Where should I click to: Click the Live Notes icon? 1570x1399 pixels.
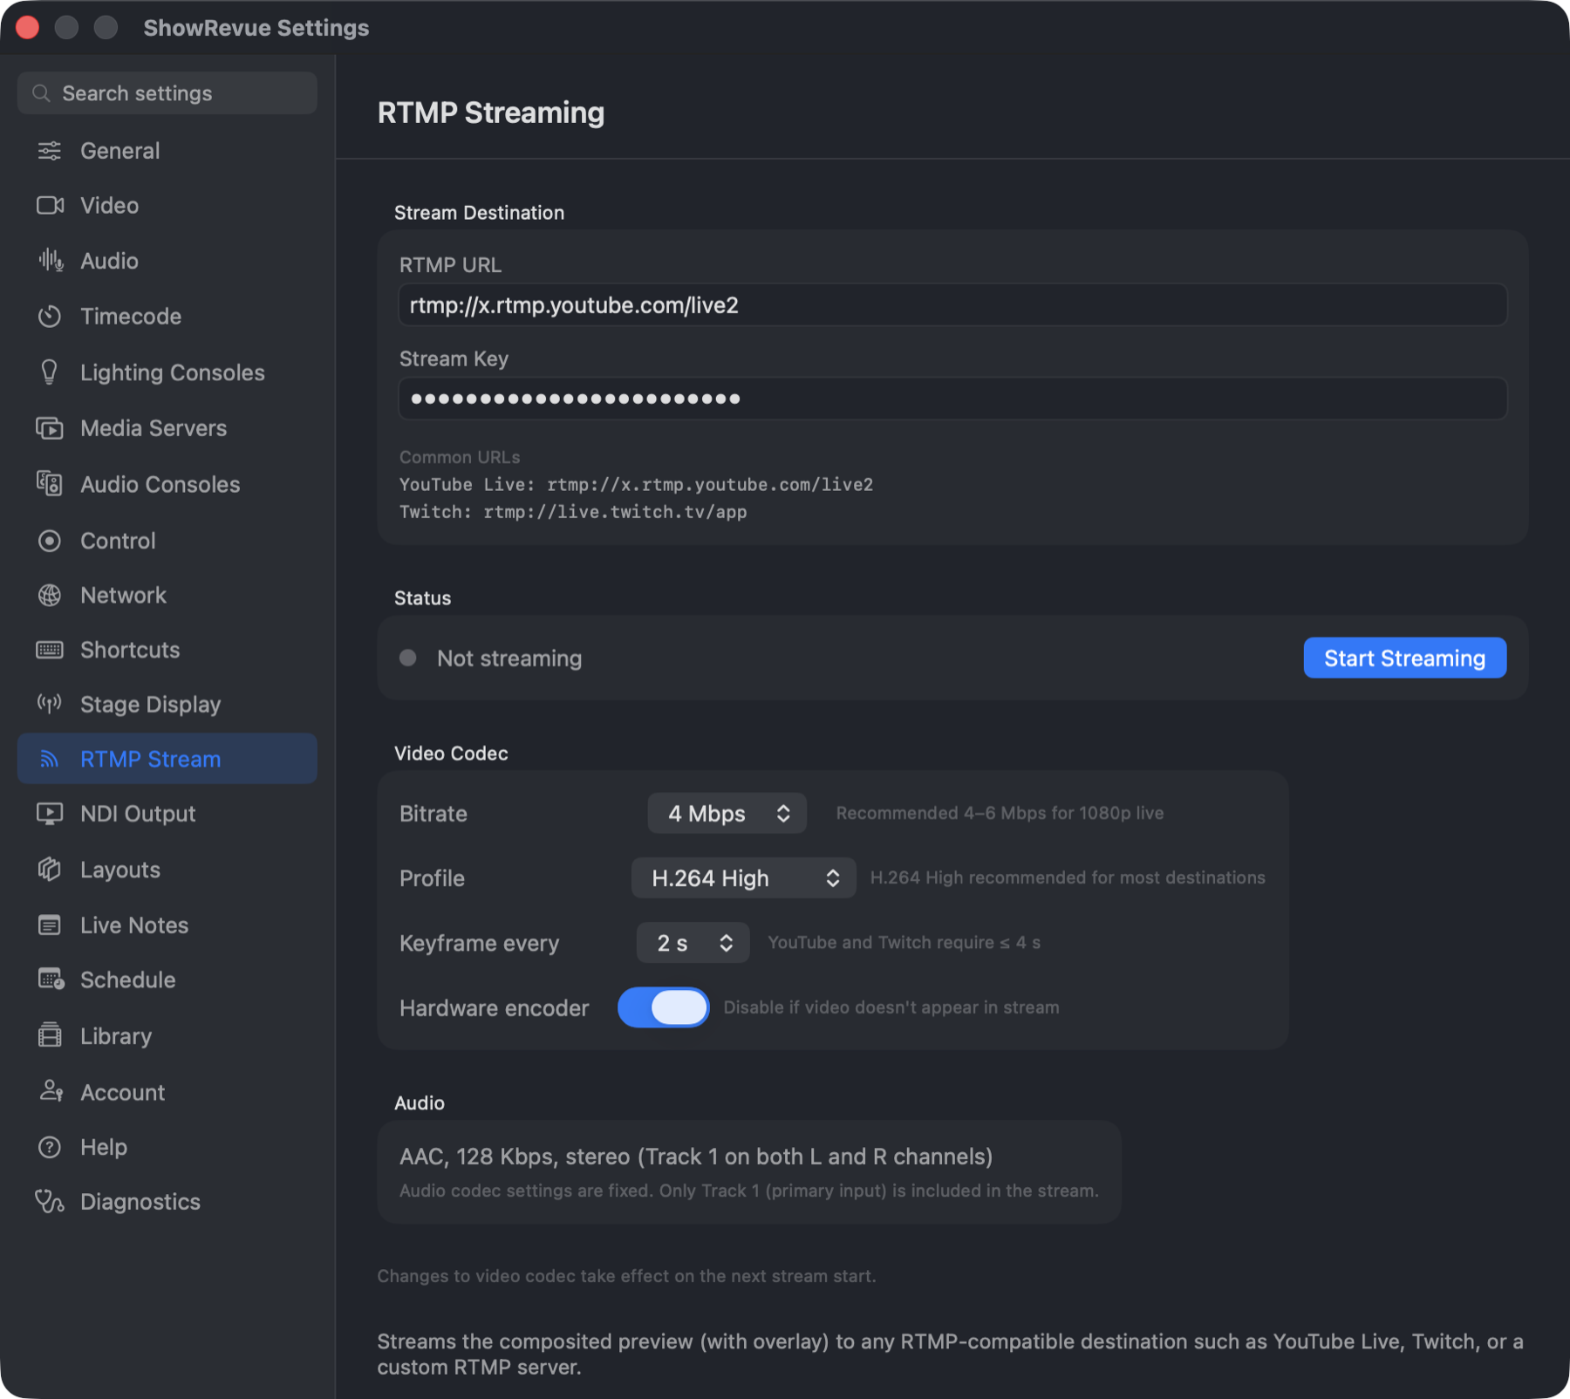[50, 925]
